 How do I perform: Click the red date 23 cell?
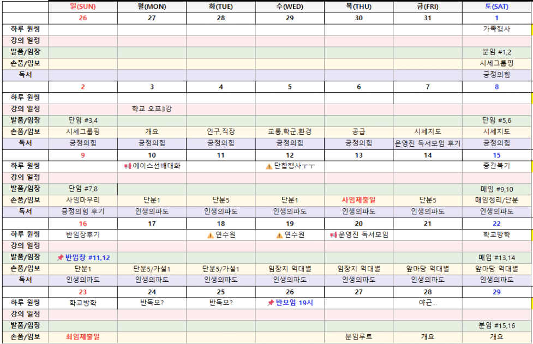(83, 292)
